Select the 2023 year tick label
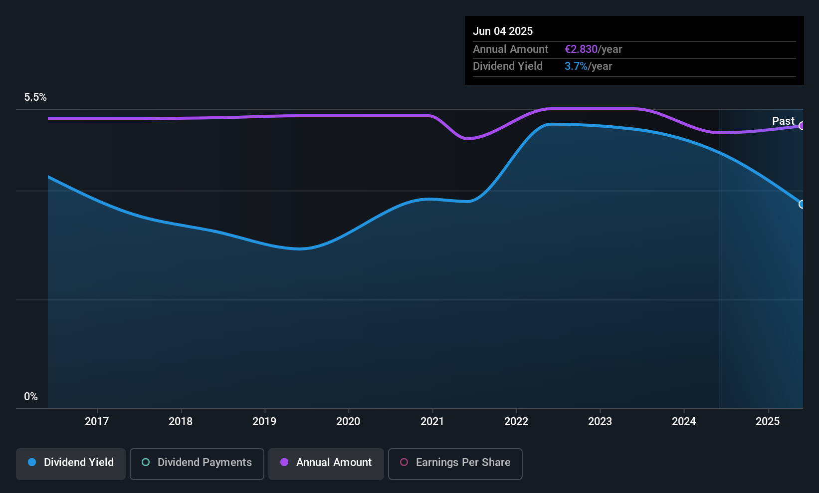The image size is (819, 493). (600, 422)
